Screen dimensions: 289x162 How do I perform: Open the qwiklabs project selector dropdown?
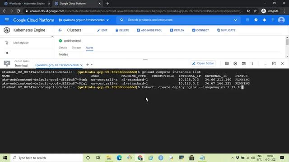point(84,20)
